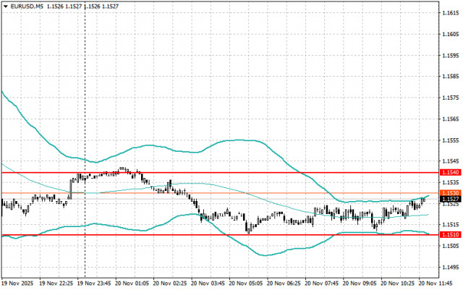The image size is (463, 290).
Task: Click the 20 Nov 06:25 time label
Action: pyautogui.click(x=284, y=283)
